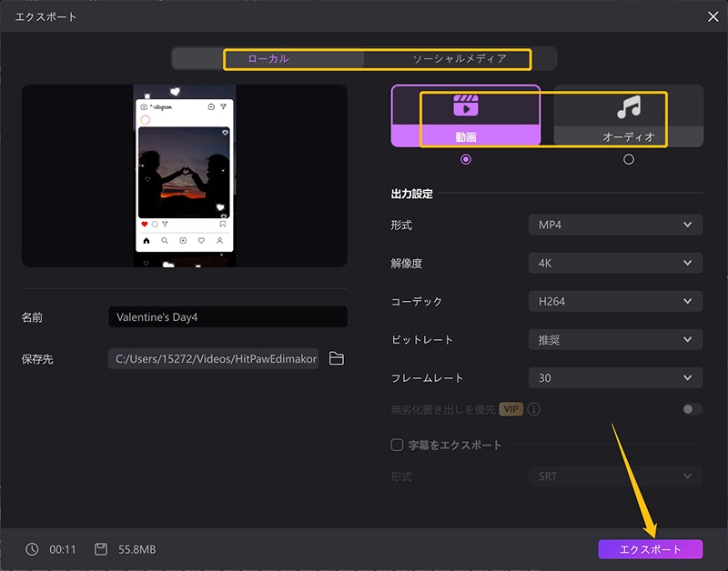Open the 形式 dropdown showing MP4
Image resolution: width=728 pixels, height=571 pixels.
click(x=615, y=225)
